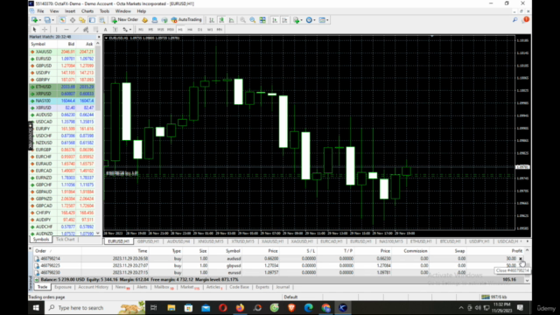
Task: Select the Fibonacci retracement tool
Action: tap(95, 29)
